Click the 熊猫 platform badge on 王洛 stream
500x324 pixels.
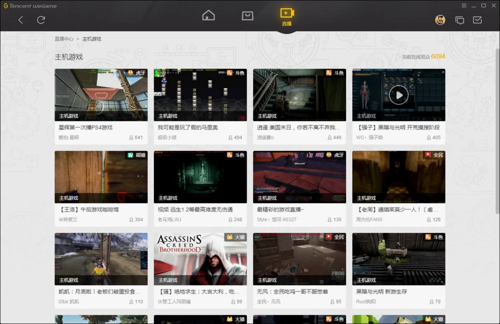click(x=137, y=155)
